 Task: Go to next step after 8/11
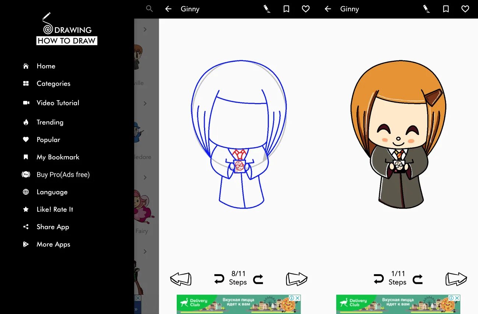point(296,279)
